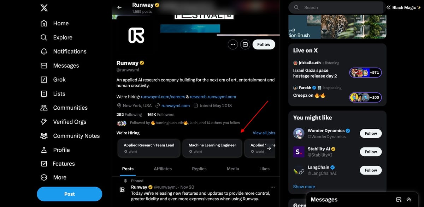Open the More options menu on Runway's profile
This screenshot has width=424, height=207.
tap(232, 44)
